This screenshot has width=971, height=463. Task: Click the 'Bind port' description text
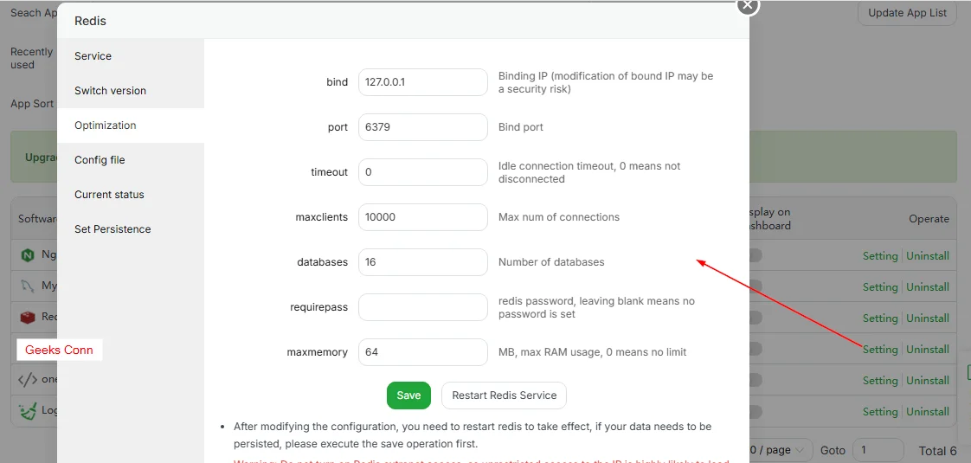coord(521,127)
